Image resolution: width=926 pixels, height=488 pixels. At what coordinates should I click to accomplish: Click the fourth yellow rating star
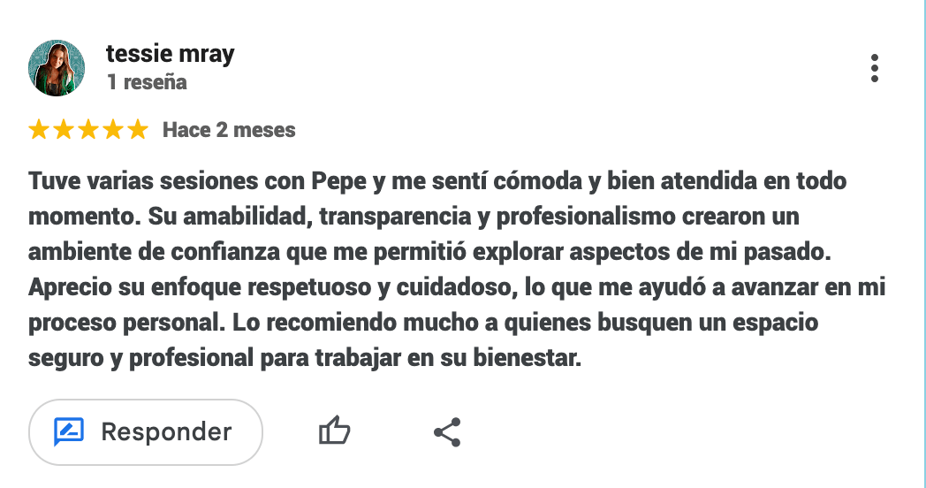pyautogui.click(x=113, y=131)
